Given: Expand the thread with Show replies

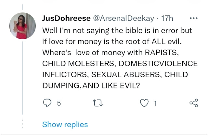Looking at the screenshot, I should click(65, 124).
